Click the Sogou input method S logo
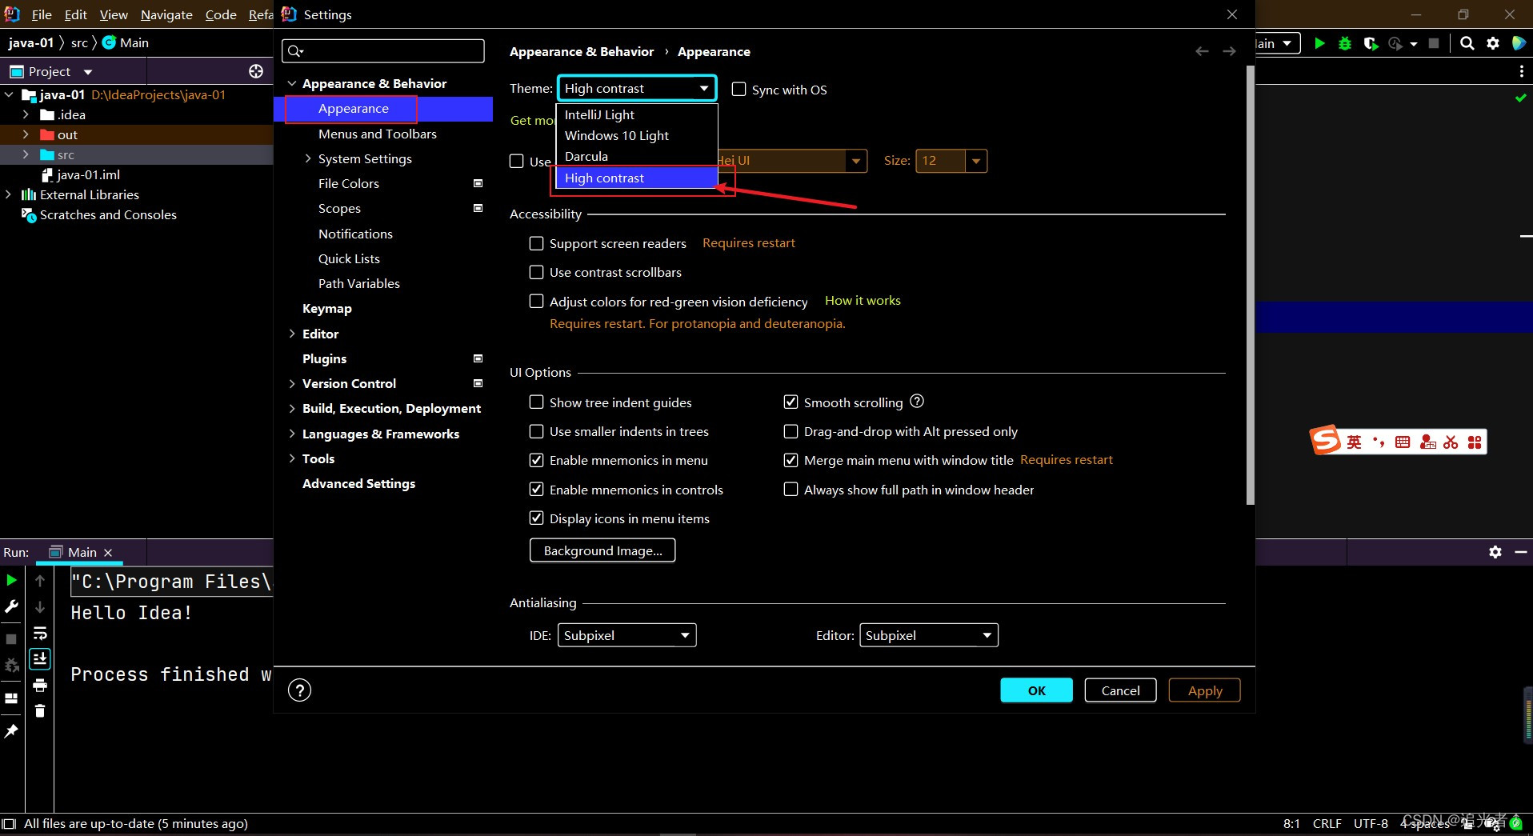Screen dimensions: 1533x836 (1325, 440)
